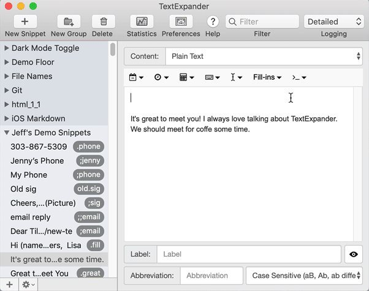Click into the Filter search field
Screen dimensions: 369x291
[x=262, y=21]
